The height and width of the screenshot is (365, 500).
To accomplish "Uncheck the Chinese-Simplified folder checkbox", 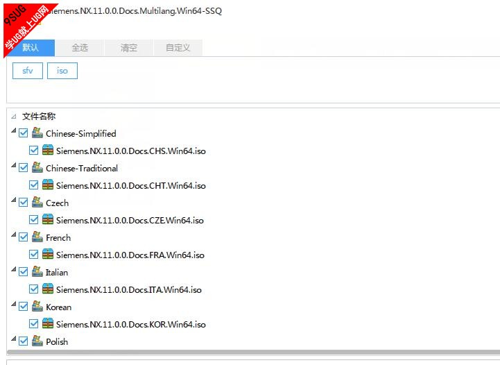I will coord(24,133).
